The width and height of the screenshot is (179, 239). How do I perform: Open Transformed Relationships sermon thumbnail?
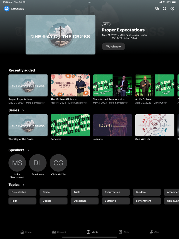click(x=113, y=85)
